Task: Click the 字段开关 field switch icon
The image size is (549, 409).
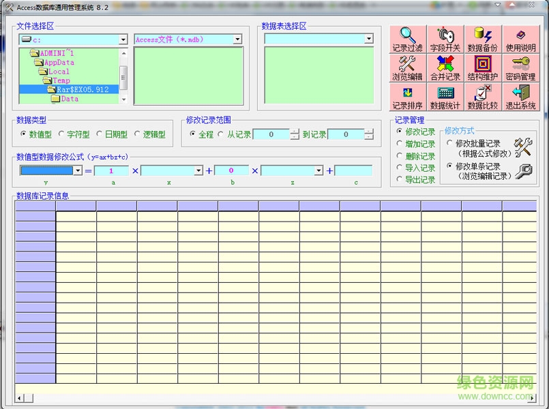Action: tap(445, 39)
